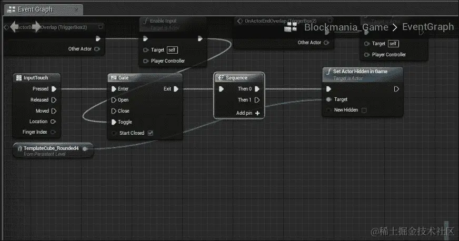
Task: Click Other Actor pin on EndOverlap node
Action: tap(327, 43)
